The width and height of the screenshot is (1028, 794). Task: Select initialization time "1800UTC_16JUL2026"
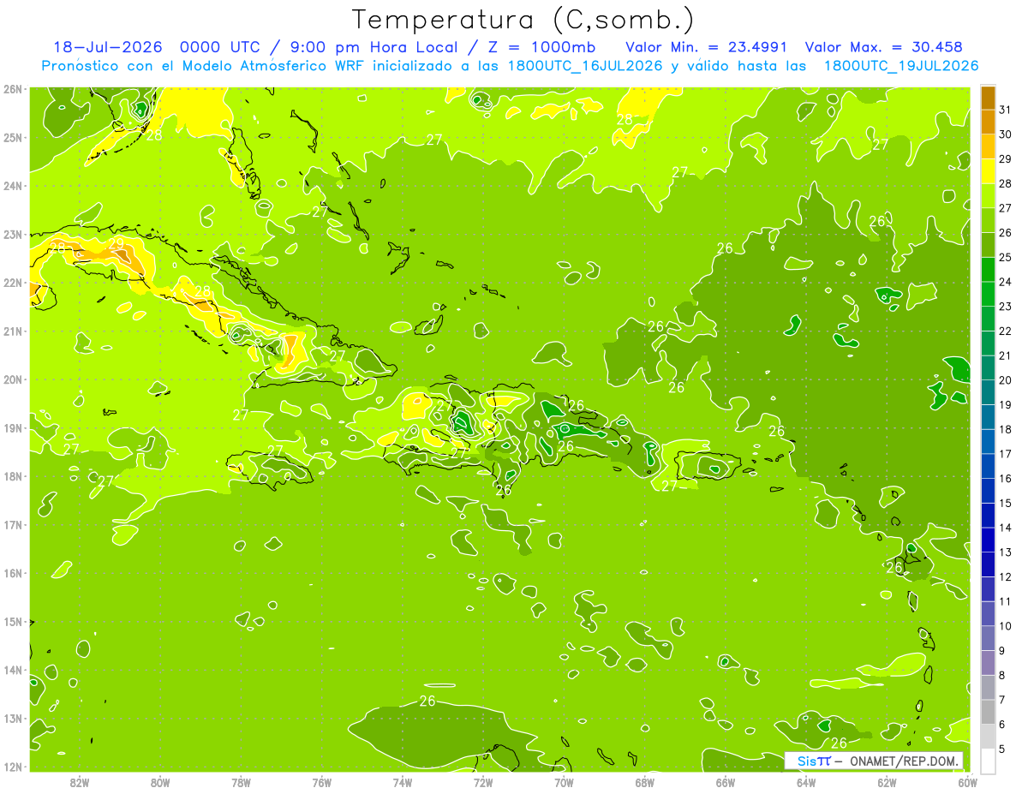pos(585,66)
